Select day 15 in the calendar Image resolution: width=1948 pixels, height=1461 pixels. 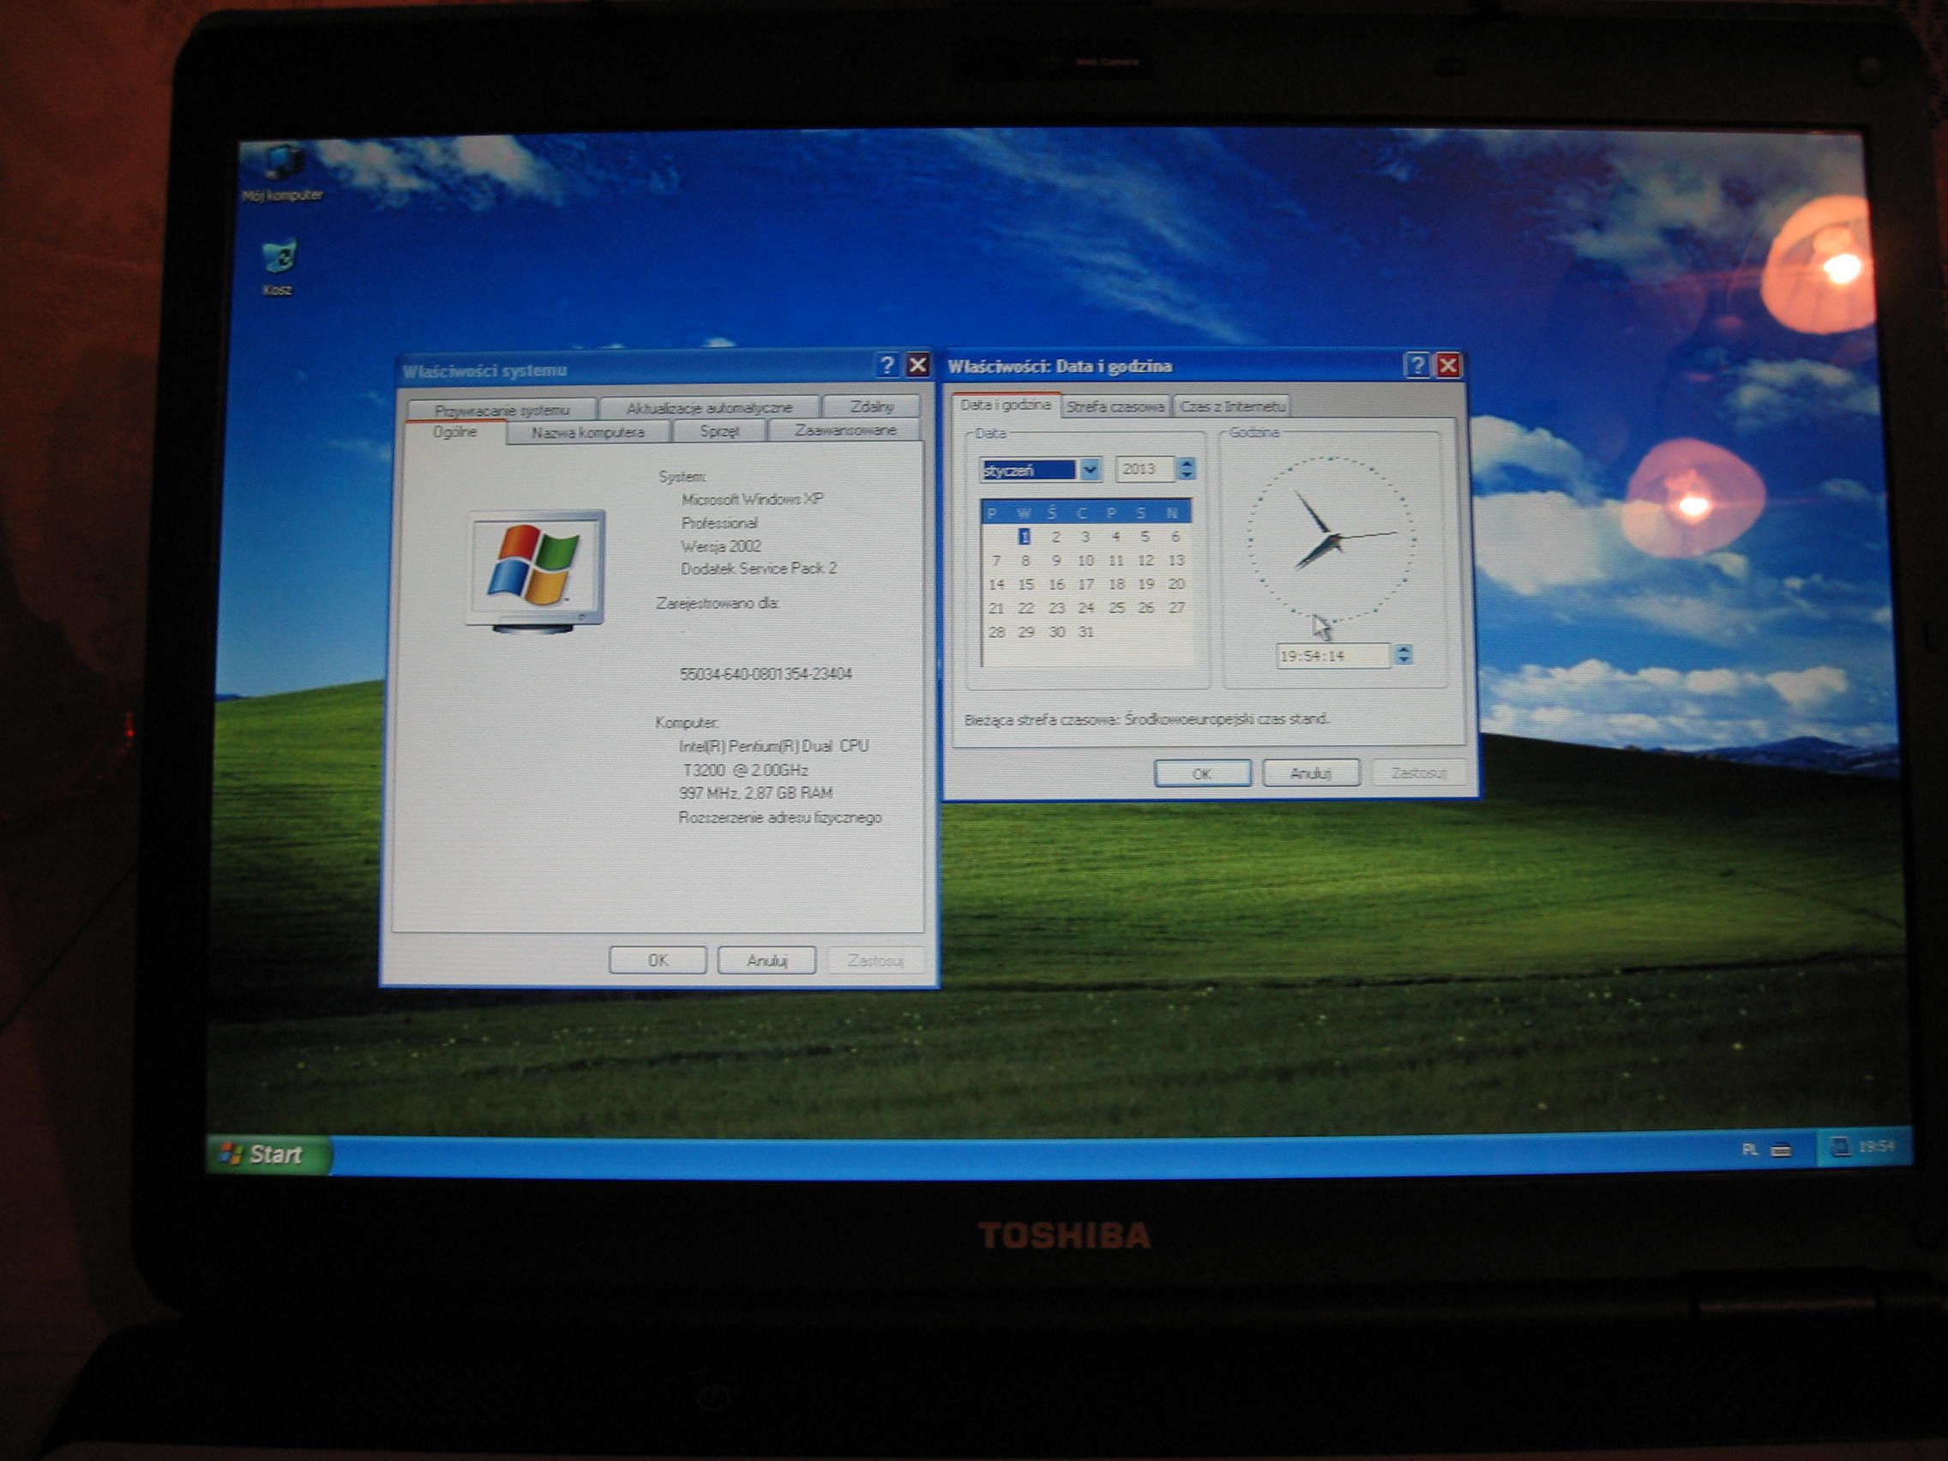1025,584
